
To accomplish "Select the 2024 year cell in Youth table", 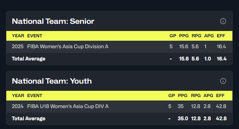I will coord(18,106).
